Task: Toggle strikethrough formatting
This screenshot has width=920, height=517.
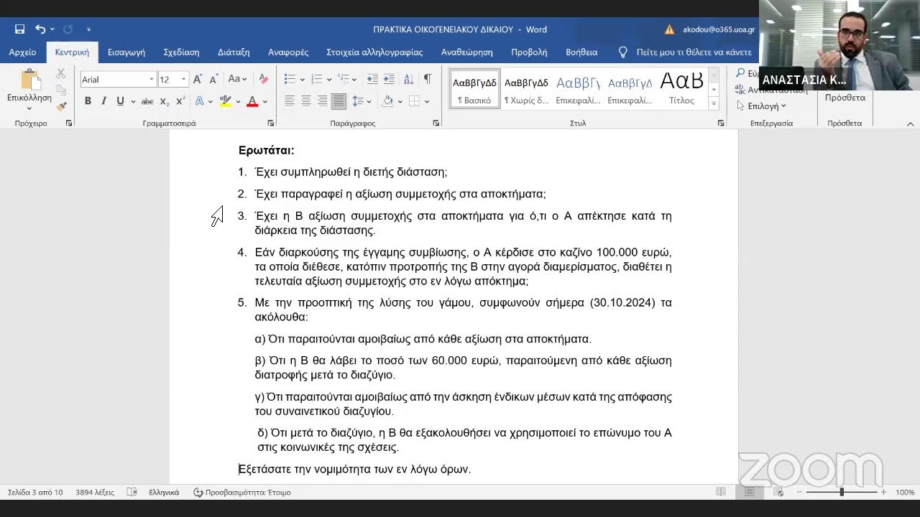Action: click(147, 101)
